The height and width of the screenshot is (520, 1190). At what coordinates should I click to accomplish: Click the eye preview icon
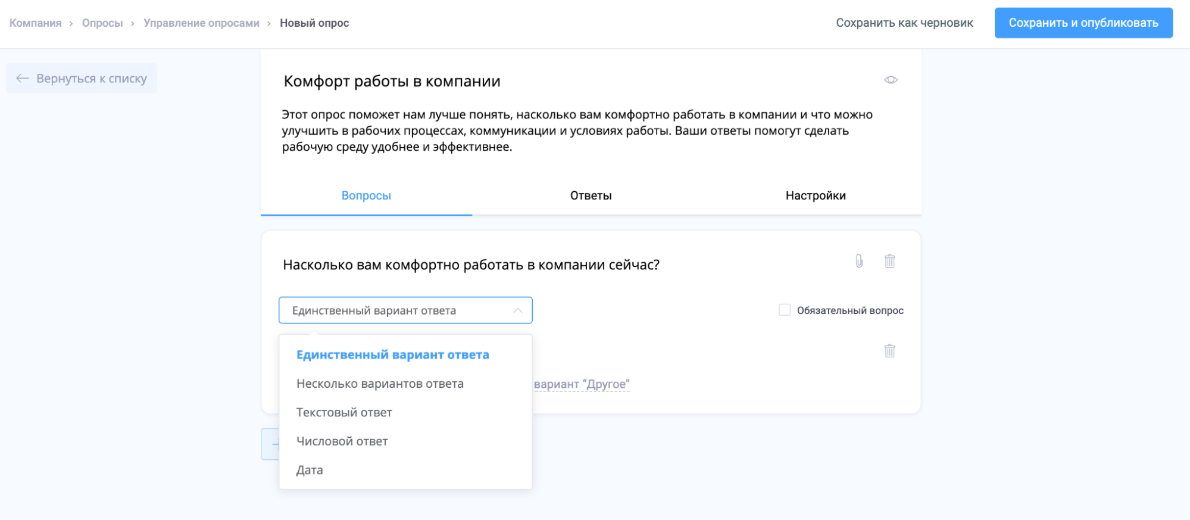pyautogui.click(x=891, y=80)
